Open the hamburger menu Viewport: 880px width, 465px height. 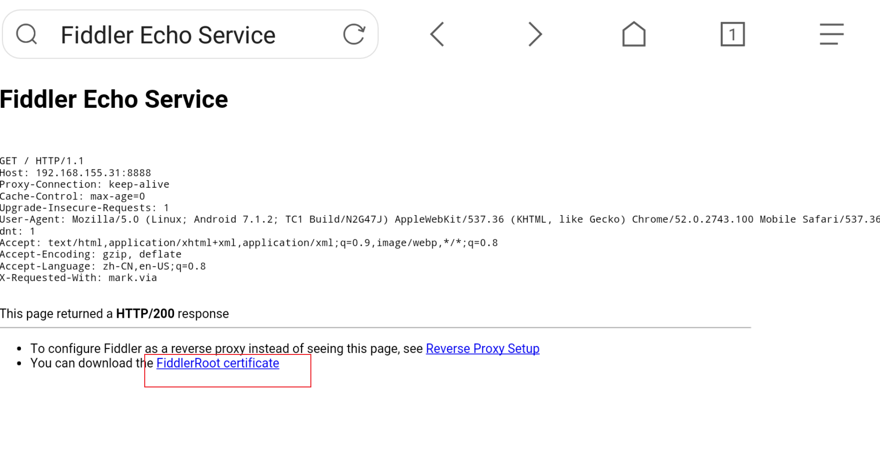click(831, 34)
